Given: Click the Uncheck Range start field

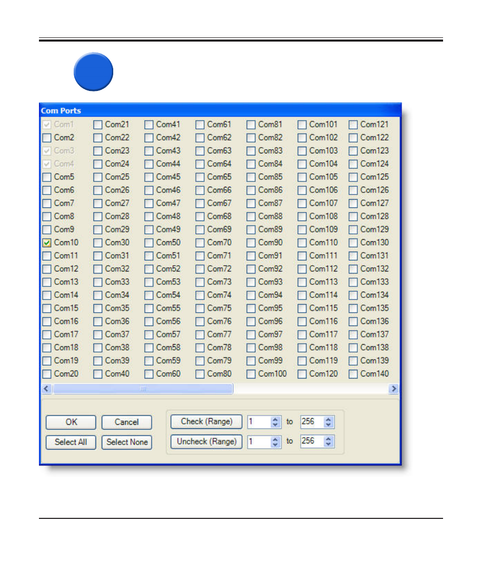Looking at the screenshot, I should [x=259, y=441].
